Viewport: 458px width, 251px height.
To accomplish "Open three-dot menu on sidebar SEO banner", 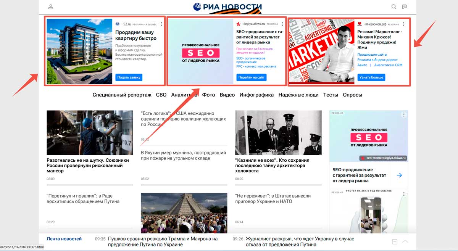I will (403, 115).
